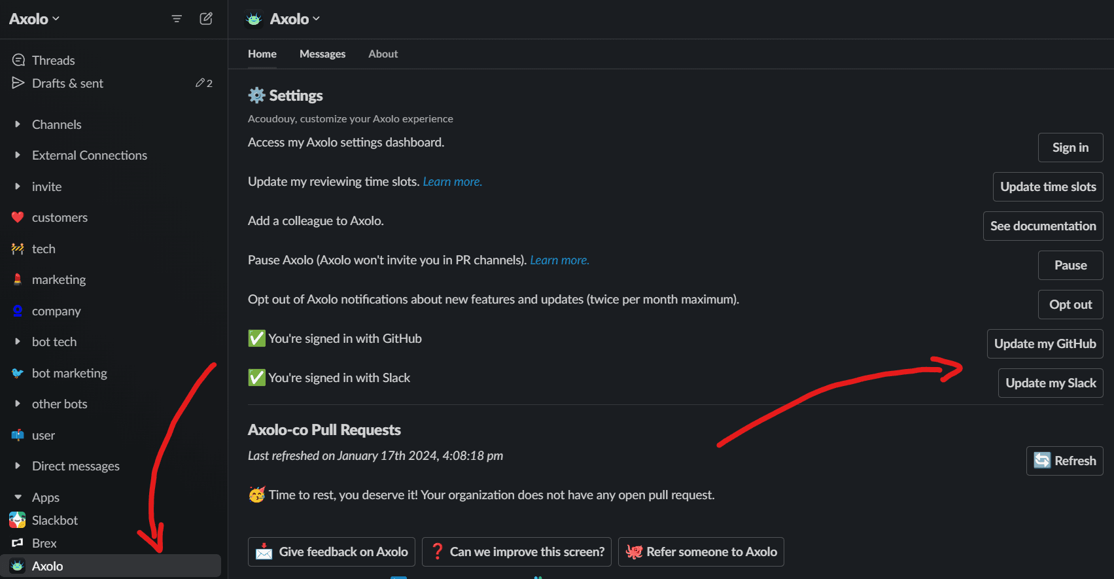
Task: Open Threads in the sidebar
Action: tap(53, 60)
